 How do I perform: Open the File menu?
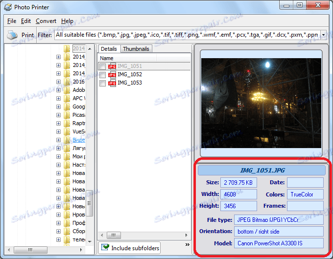click(x=12, y=21)
